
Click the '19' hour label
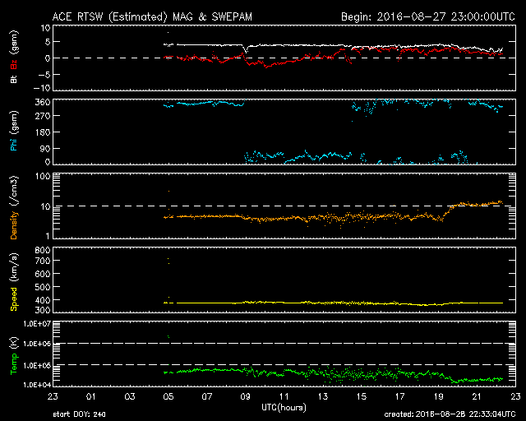[x=438, y=396]
